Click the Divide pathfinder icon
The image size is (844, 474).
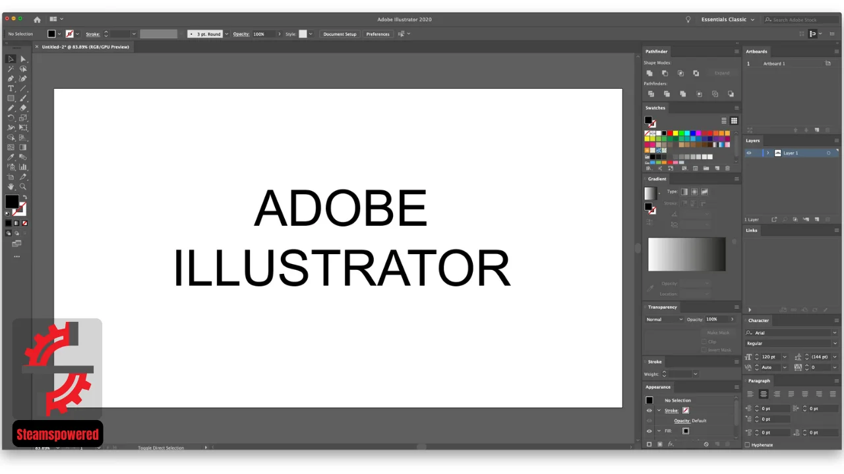coord(651,94)
